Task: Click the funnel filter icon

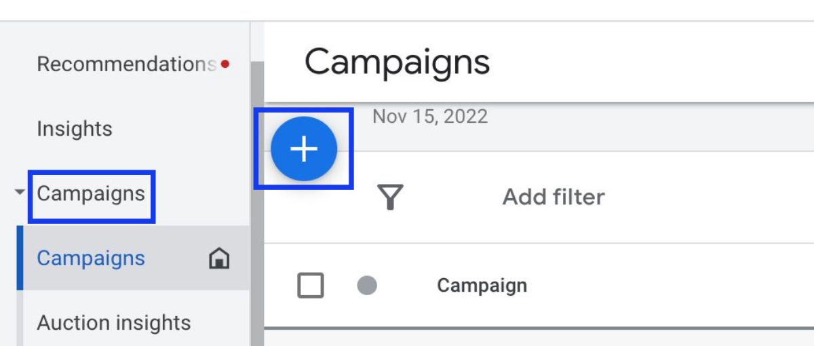Action: [391, 197]
